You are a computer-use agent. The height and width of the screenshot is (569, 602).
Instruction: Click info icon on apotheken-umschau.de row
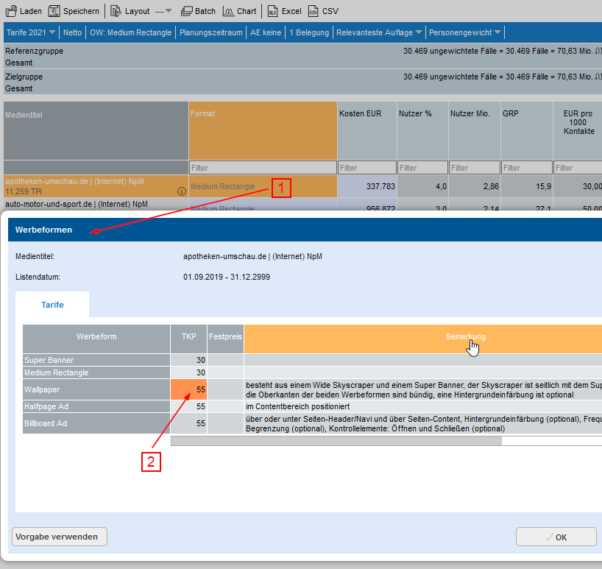181,191
